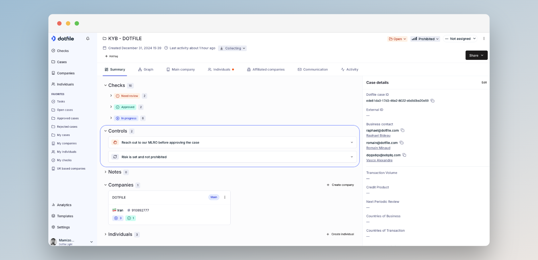Image resolution: width=538 pixels, height=260 pixels.
Task: Expand the Individuals section
Action: tap(106, 234)
